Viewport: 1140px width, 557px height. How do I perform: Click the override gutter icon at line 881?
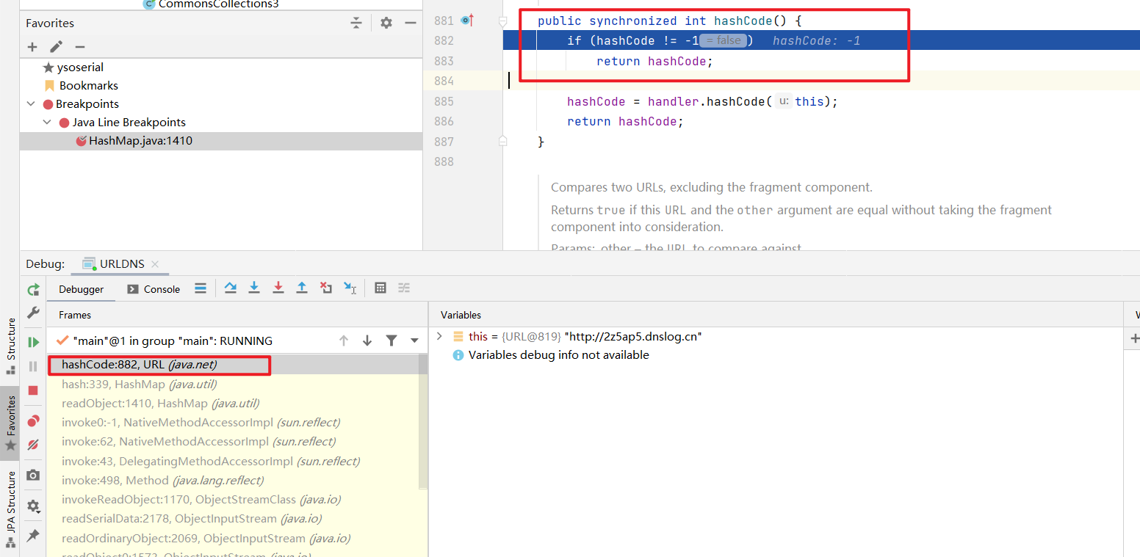coord(466,21)
